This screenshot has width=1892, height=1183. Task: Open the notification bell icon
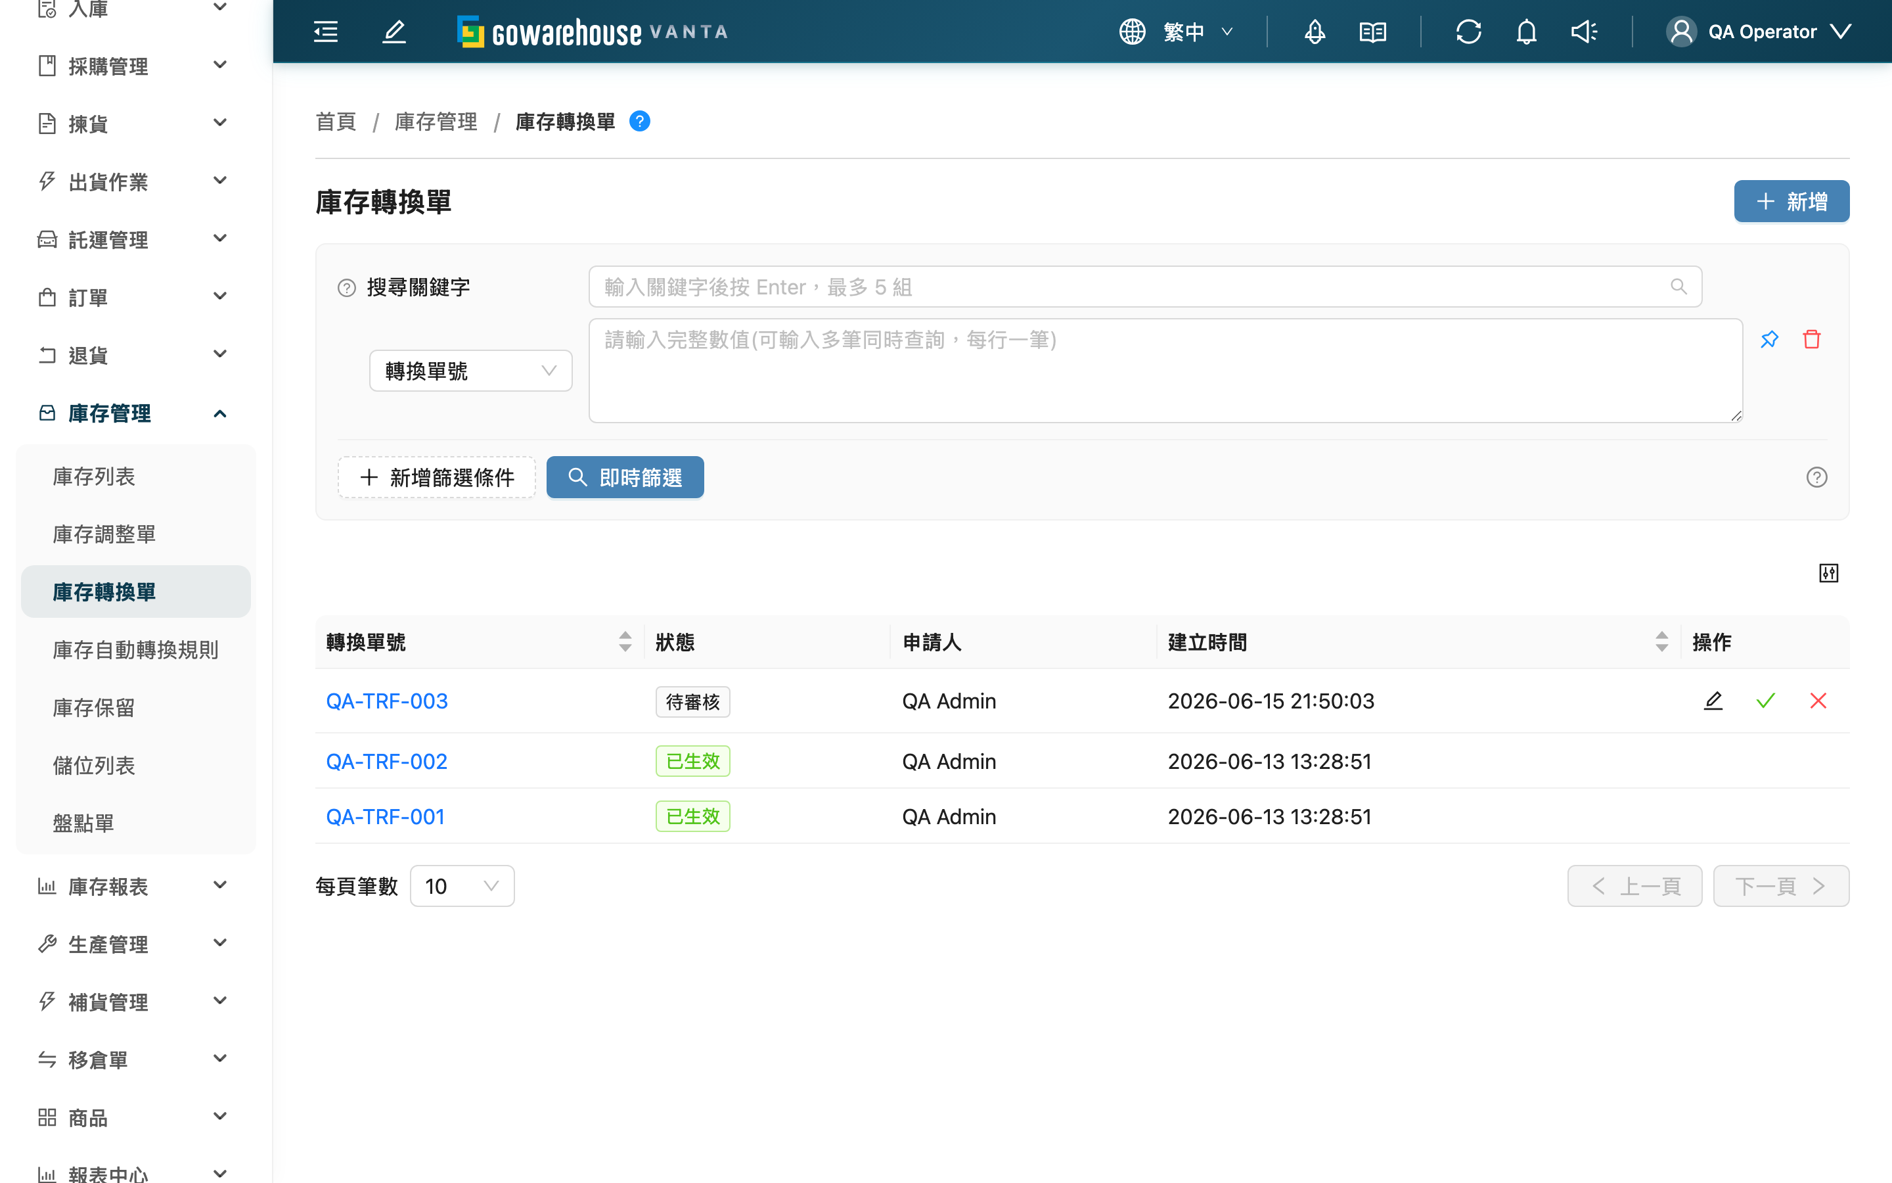point(1527,32)
